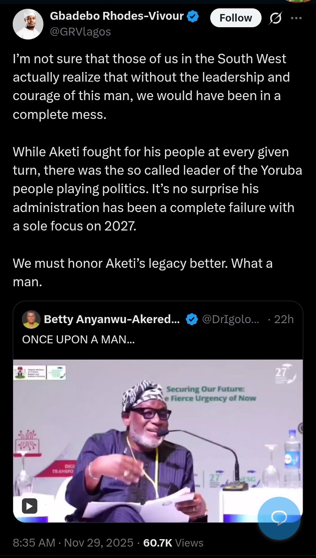Open Gbadebo Rhodes-Vivour's profile picture

click(28, 24)
